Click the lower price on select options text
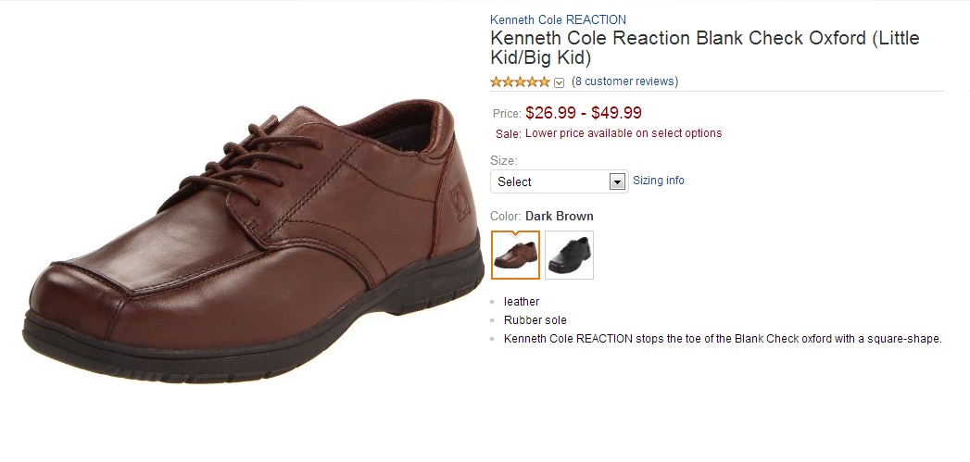 623,133
